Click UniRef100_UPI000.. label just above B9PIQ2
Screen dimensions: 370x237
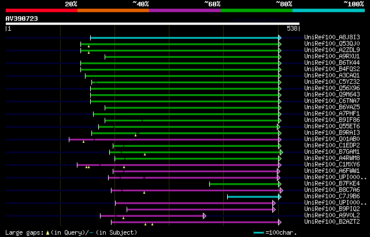click(335, 203)
